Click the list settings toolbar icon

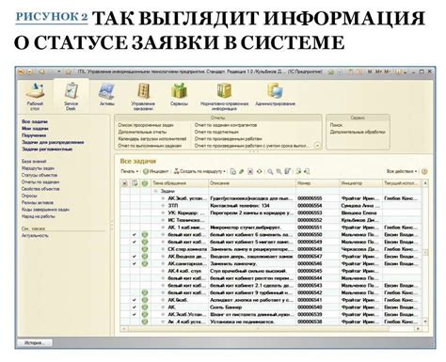click(288, 171)
